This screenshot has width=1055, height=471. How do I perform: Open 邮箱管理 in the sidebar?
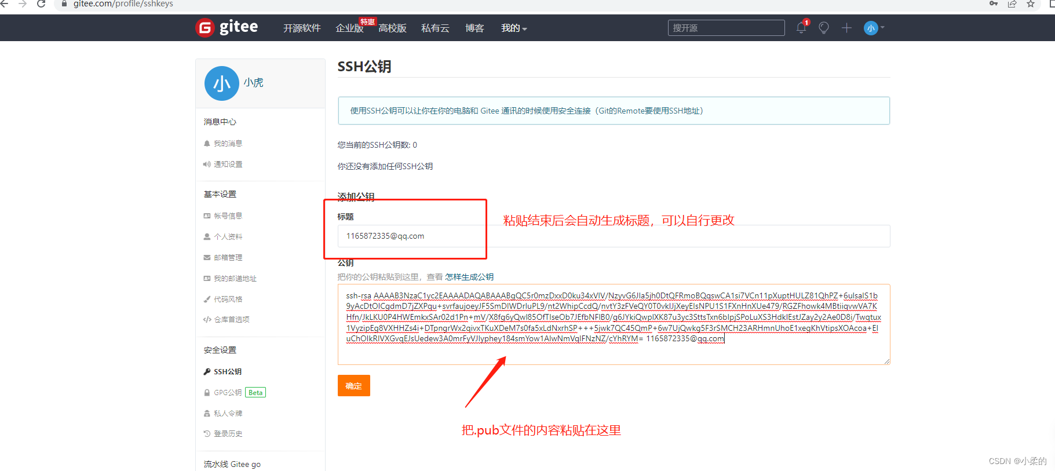tap(228, 257)
